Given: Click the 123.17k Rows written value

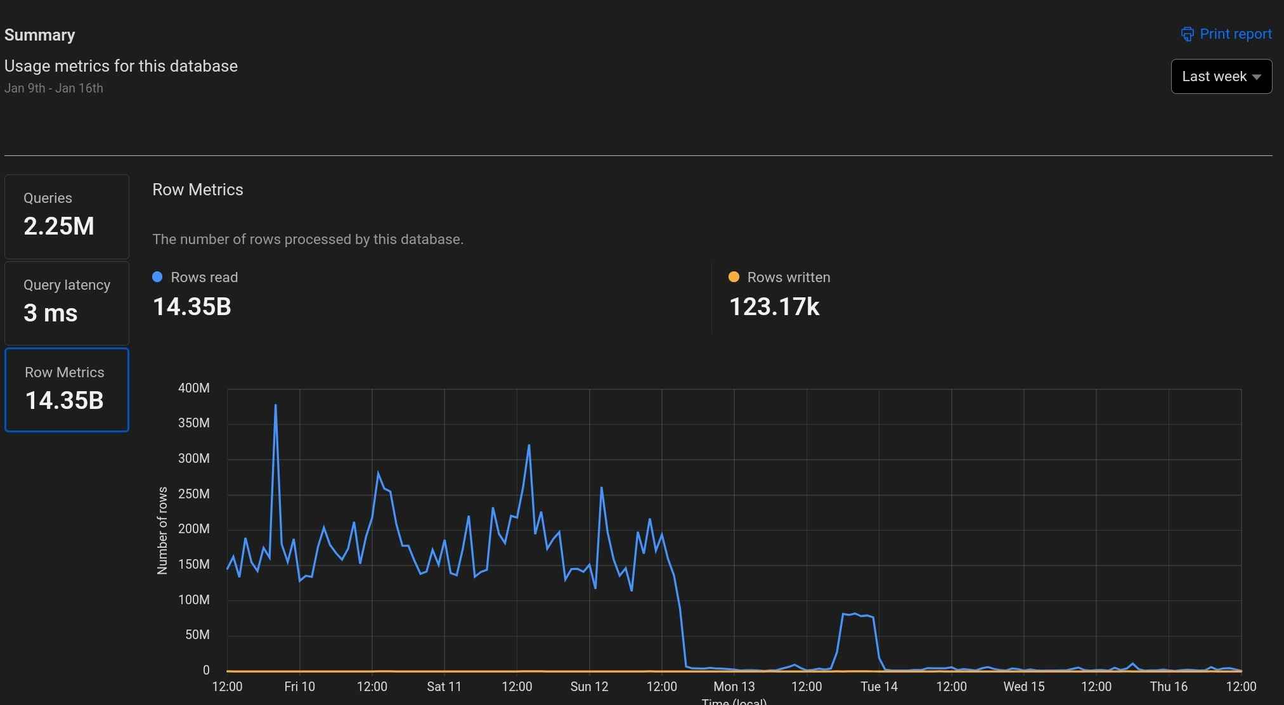Looking at the screenshot, I should point(774,307).
